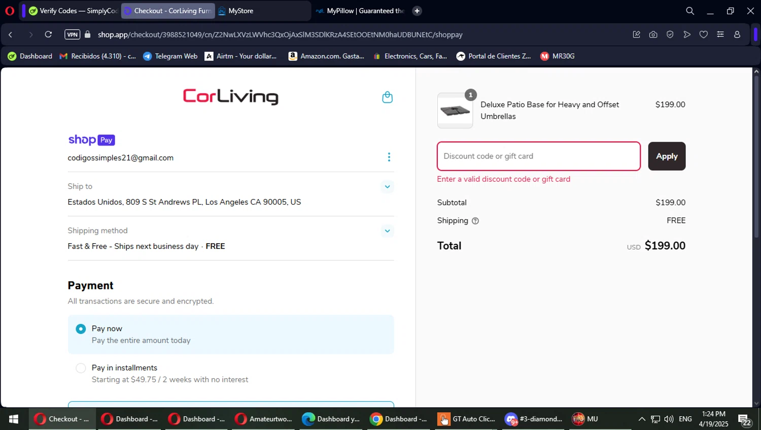
Task: Open GT Auto Clicker taskbar app
Action: [466, 419]
